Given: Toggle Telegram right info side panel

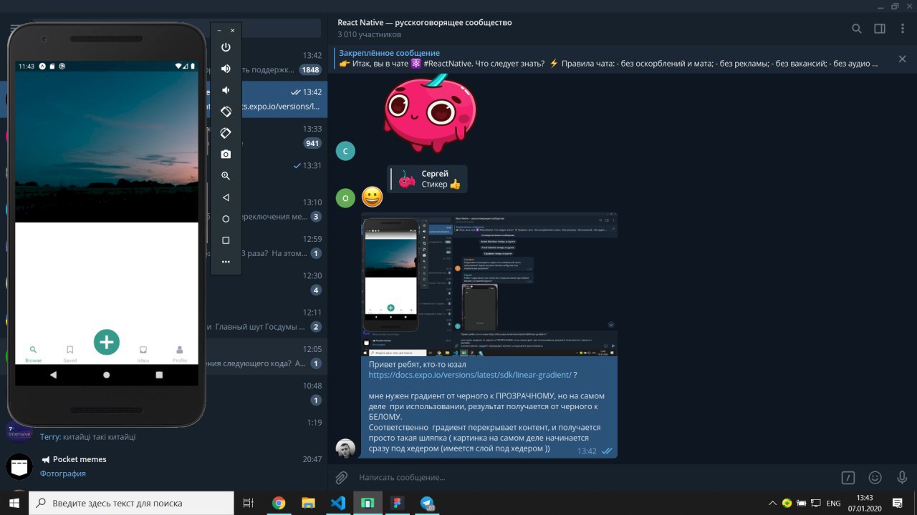Looking at the screenshot, I should point(879,29).
